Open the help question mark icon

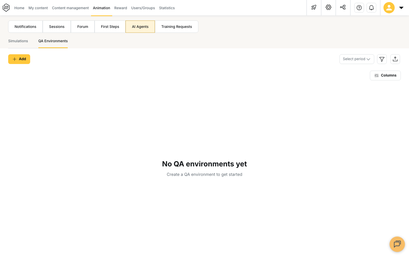point(359,8)
